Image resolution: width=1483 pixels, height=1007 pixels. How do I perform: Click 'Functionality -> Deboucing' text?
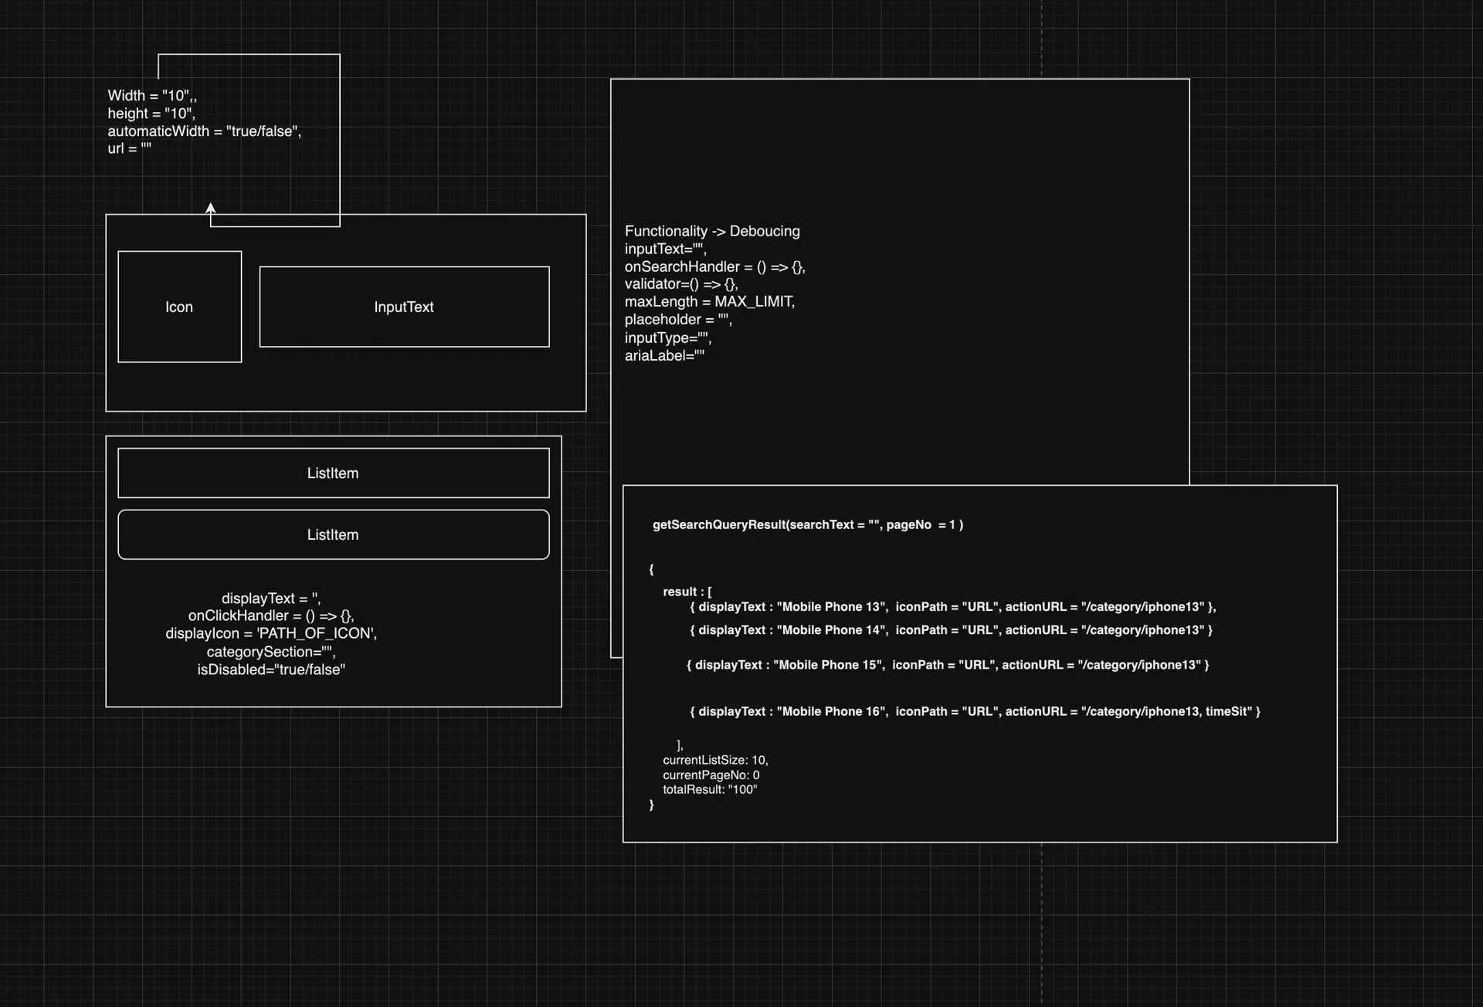712,231
